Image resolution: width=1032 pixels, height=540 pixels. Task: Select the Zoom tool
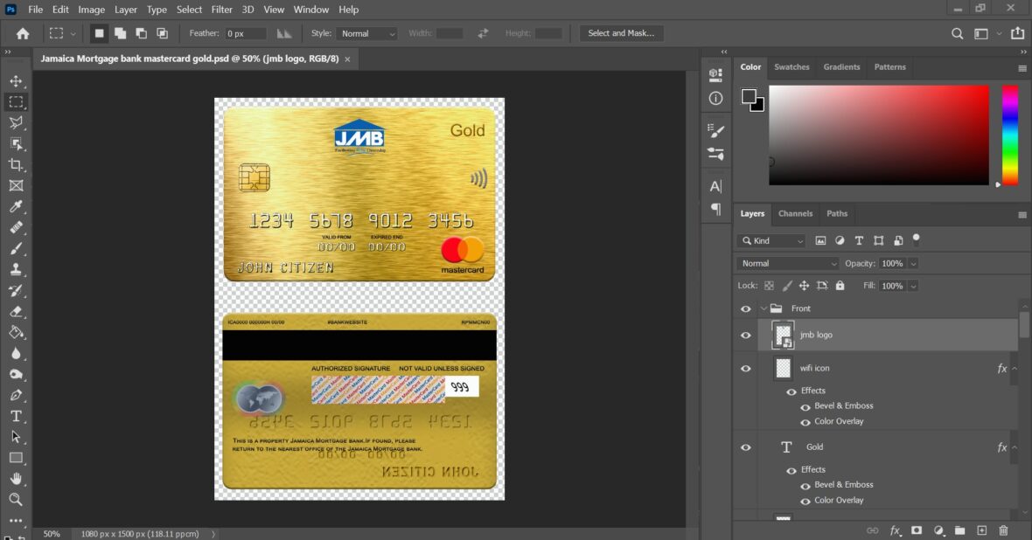tap(16, 499)
